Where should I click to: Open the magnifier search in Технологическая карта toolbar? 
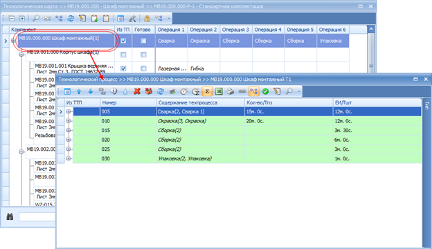(x=36, y=19)
